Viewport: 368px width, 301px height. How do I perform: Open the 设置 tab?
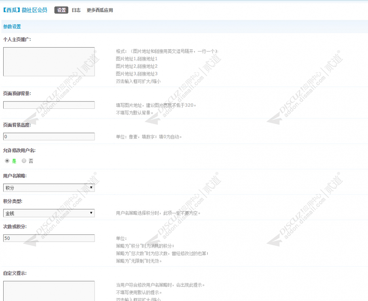(x=61, y=10)
